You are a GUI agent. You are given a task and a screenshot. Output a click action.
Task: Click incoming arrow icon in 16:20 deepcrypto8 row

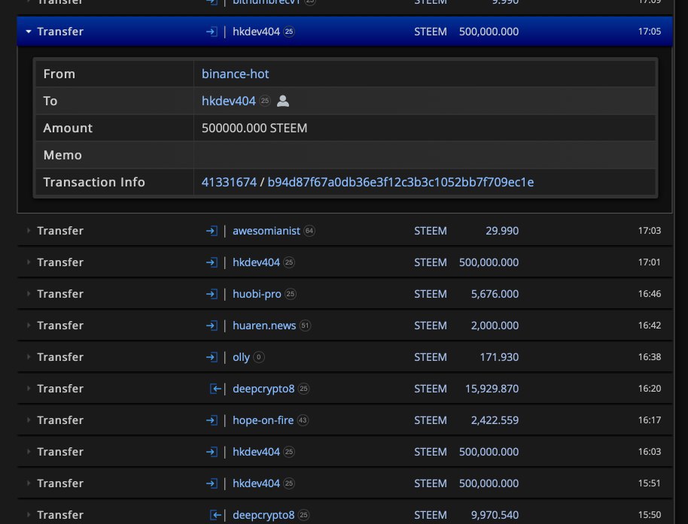click(215, 388)
